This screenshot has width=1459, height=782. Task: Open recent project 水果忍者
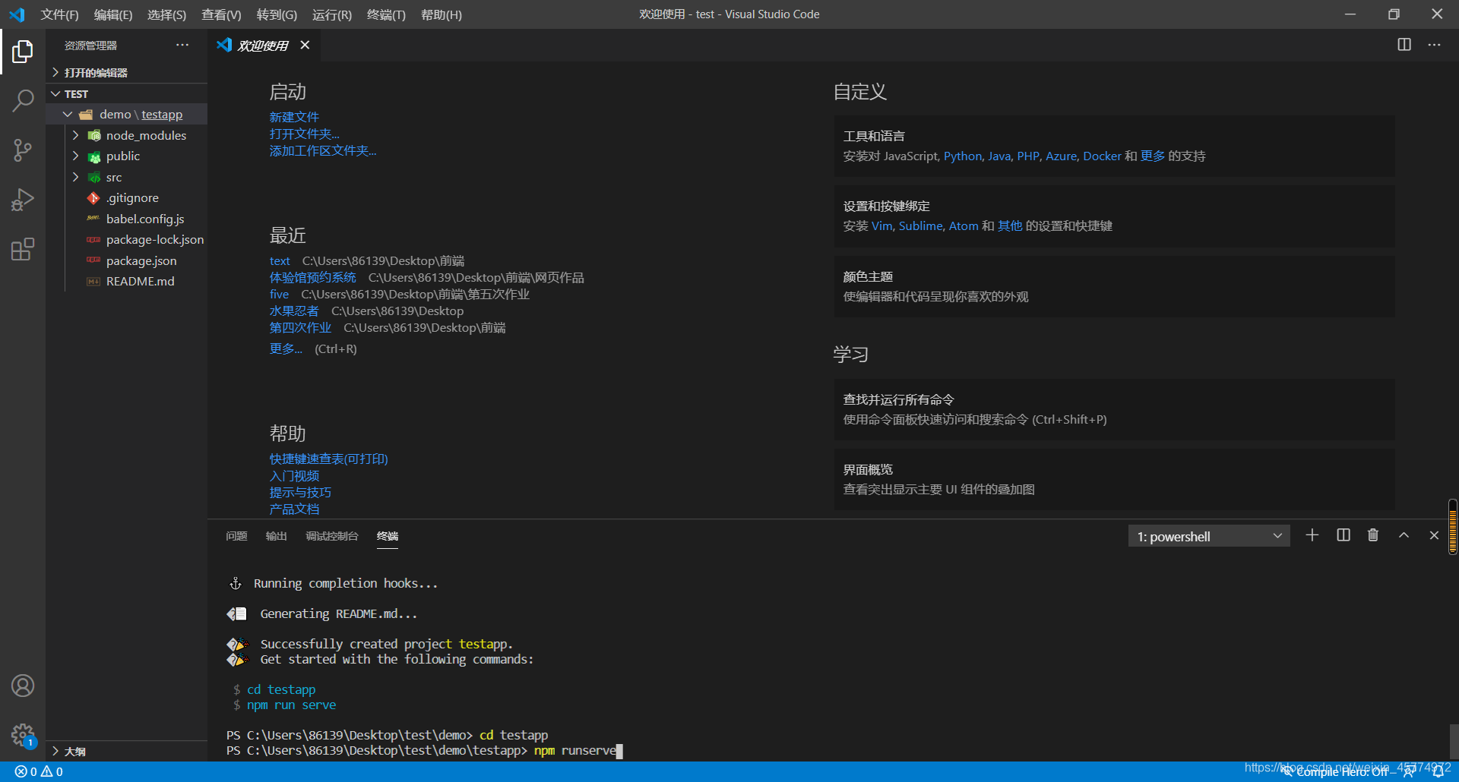click(294, 311)
